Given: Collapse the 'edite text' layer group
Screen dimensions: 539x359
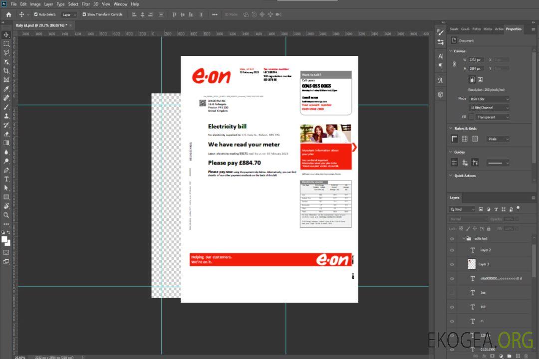Looking at the screenshot, I should point(463,239).
